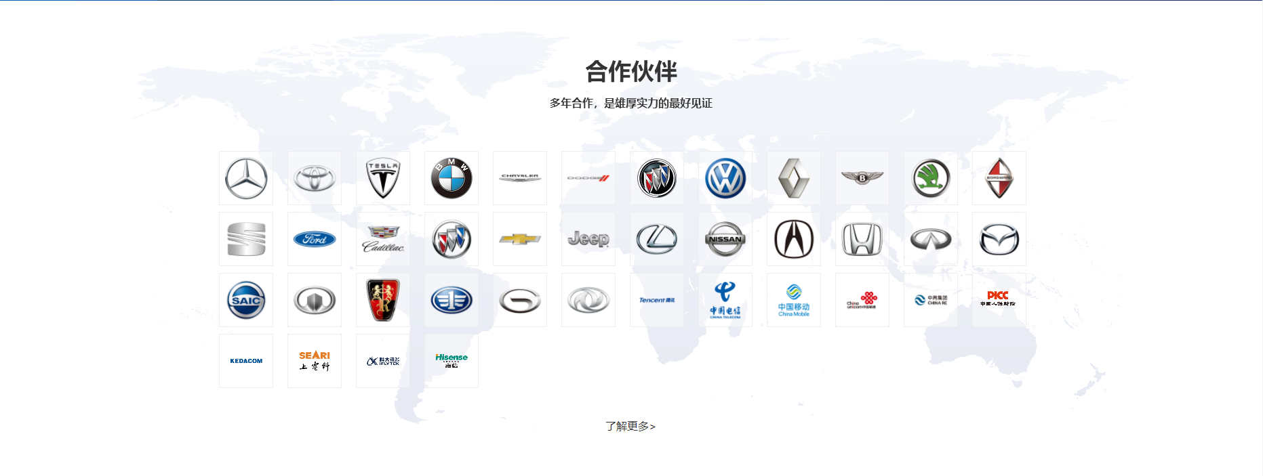This screenshot has height=476, width=1263.
Task: Select the silver SEAT S logo
Action: click(246, 239)
